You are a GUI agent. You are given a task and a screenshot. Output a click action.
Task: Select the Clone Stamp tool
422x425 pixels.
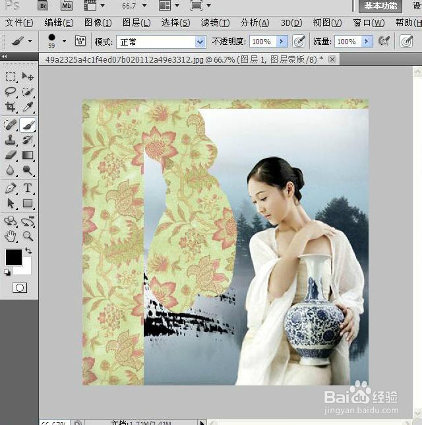point(11,140)
